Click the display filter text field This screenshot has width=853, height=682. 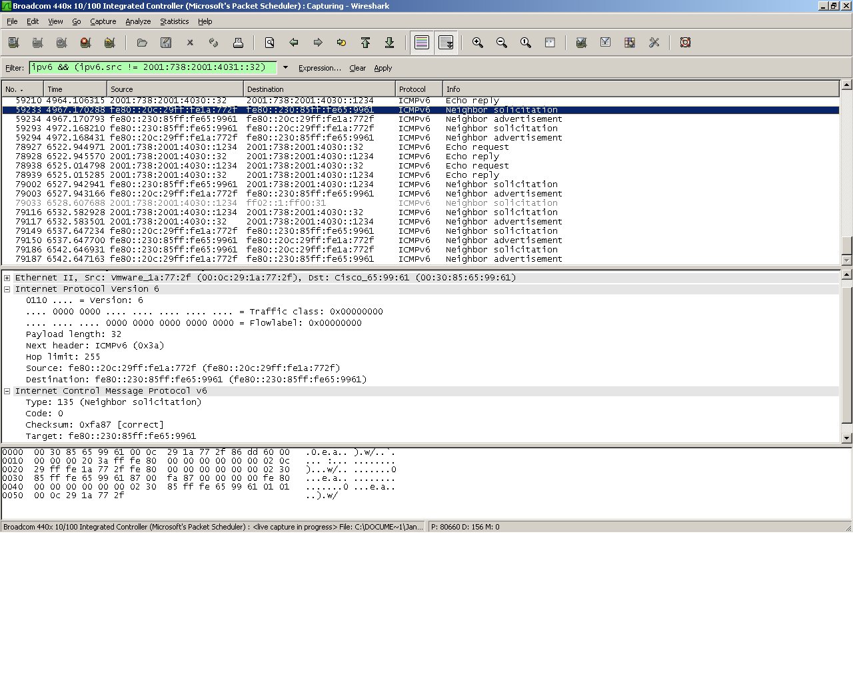[153, 67]
